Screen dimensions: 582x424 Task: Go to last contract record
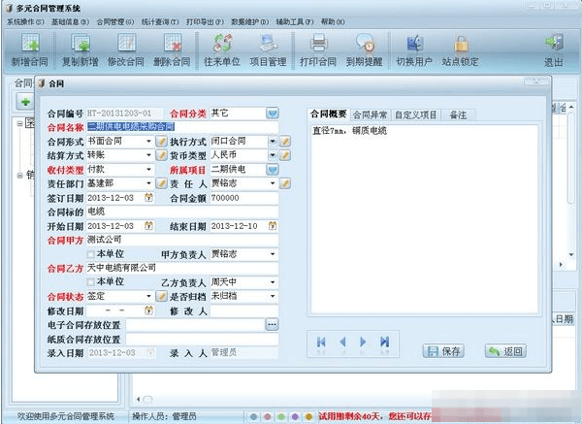coord(384,342)
